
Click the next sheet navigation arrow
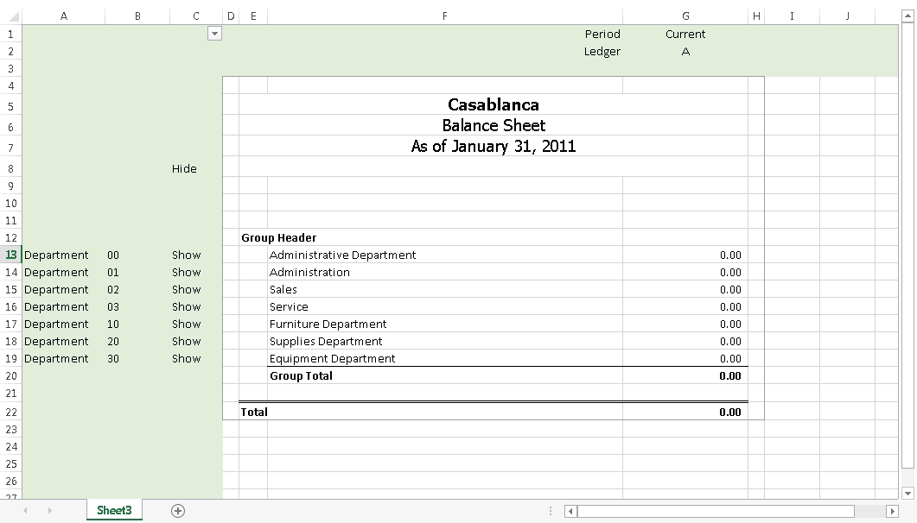49,511
